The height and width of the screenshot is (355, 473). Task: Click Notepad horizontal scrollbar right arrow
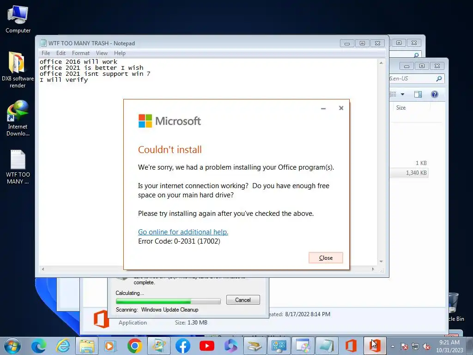click(x=373, y=269)
